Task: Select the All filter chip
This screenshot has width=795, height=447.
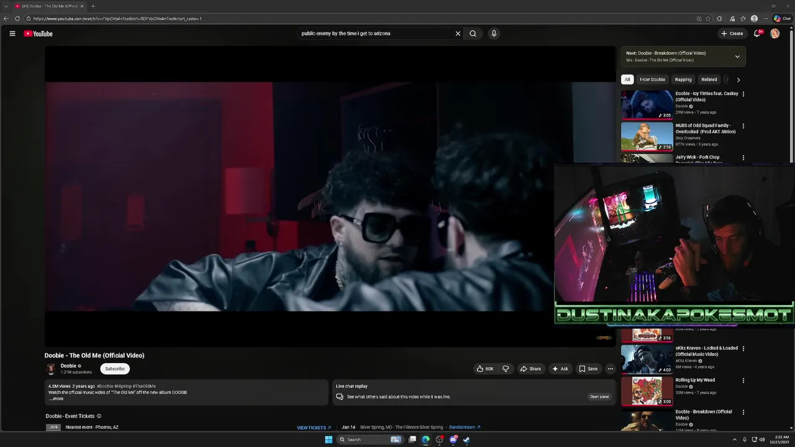Action: click(627, 79)
